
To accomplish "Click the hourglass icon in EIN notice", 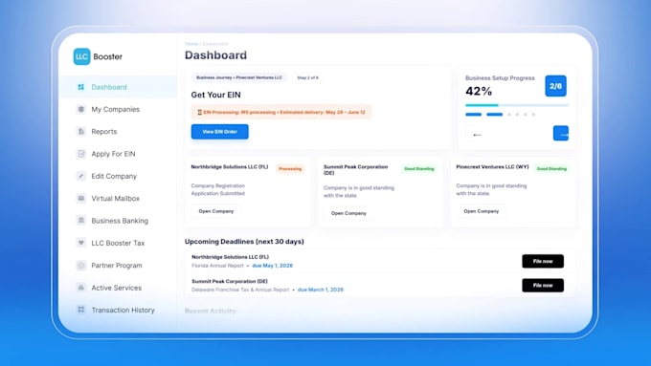I will (199, 113).
